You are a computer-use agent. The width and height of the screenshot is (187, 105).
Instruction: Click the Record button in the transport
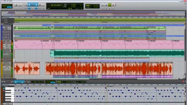[113, 5]
